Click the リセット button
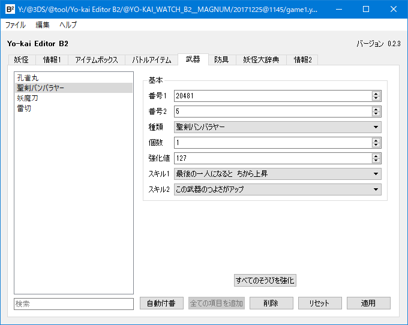 pos(320,303)
